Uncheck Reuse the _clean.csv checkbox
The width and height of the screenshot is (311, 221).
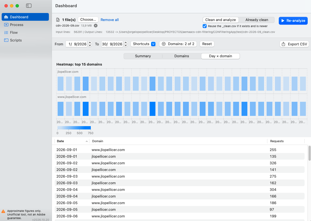click(205, 26)
